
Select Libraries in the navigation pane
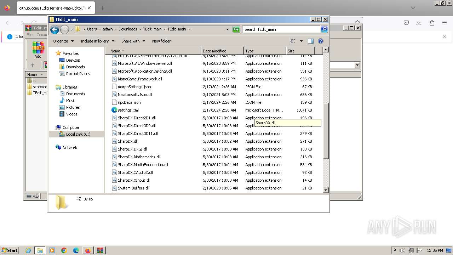point(70,87)
